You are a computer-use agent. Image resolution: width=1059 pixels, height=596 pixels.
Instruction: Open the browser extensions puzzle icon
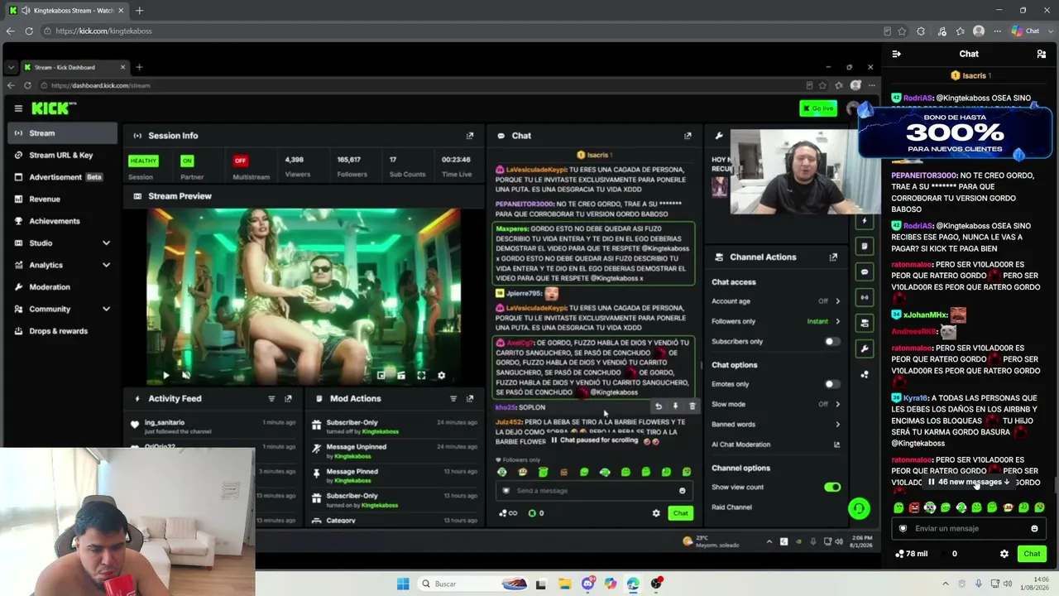tap(921, 31)
